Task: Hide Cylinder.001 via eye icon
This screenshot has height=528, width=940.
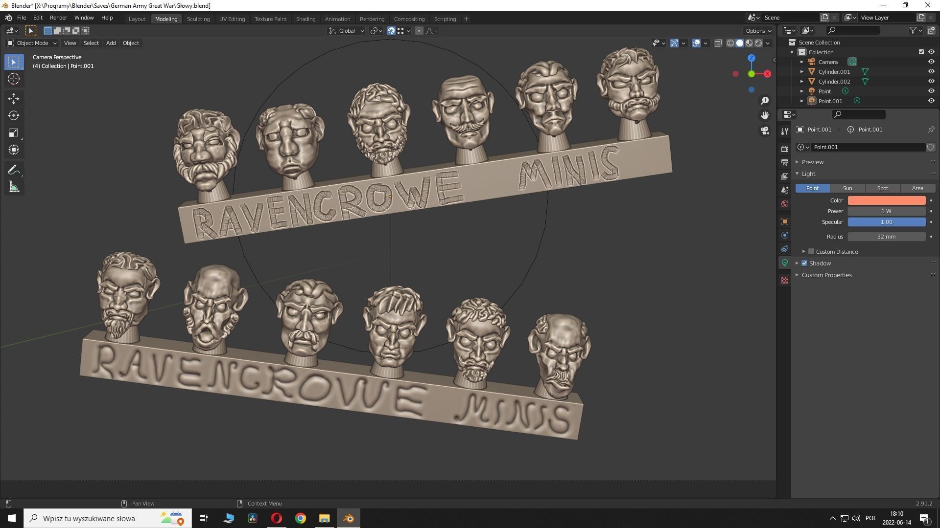Action: point(931,72)
